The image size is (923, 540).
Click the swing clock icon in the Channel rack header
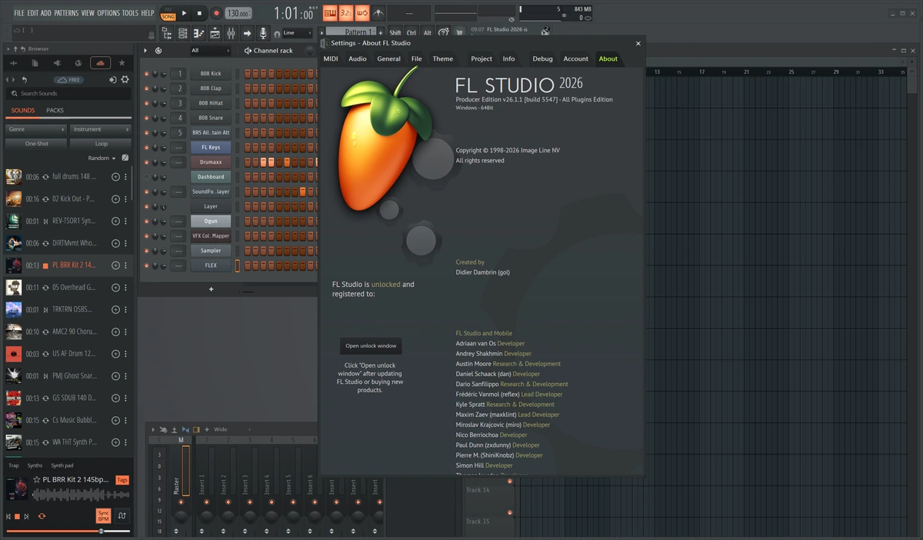(x=158, y=51)
